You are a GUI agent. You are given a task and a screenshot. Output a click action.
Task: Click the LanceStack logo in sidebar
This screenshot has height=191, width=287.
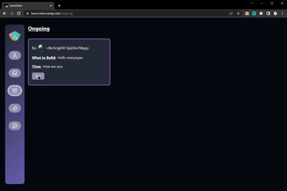pos(15,36)
